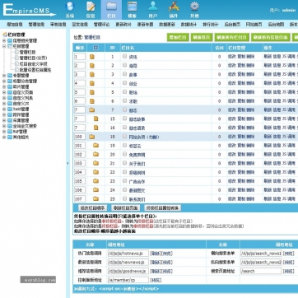
Task: Tick the checkbox in row ID 15
Action: (124, 119)
